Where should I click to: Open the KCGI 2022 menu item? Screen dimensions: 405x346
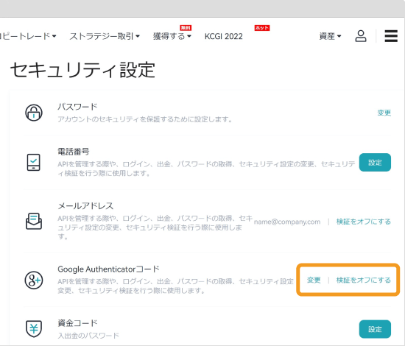tap(224, 36)
